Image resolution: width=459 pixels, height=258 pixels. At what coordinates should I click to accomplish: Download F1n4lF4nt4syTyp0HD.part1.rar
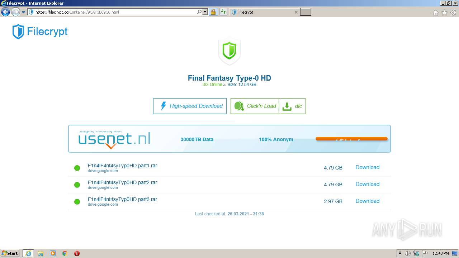[x=367, y=167]
